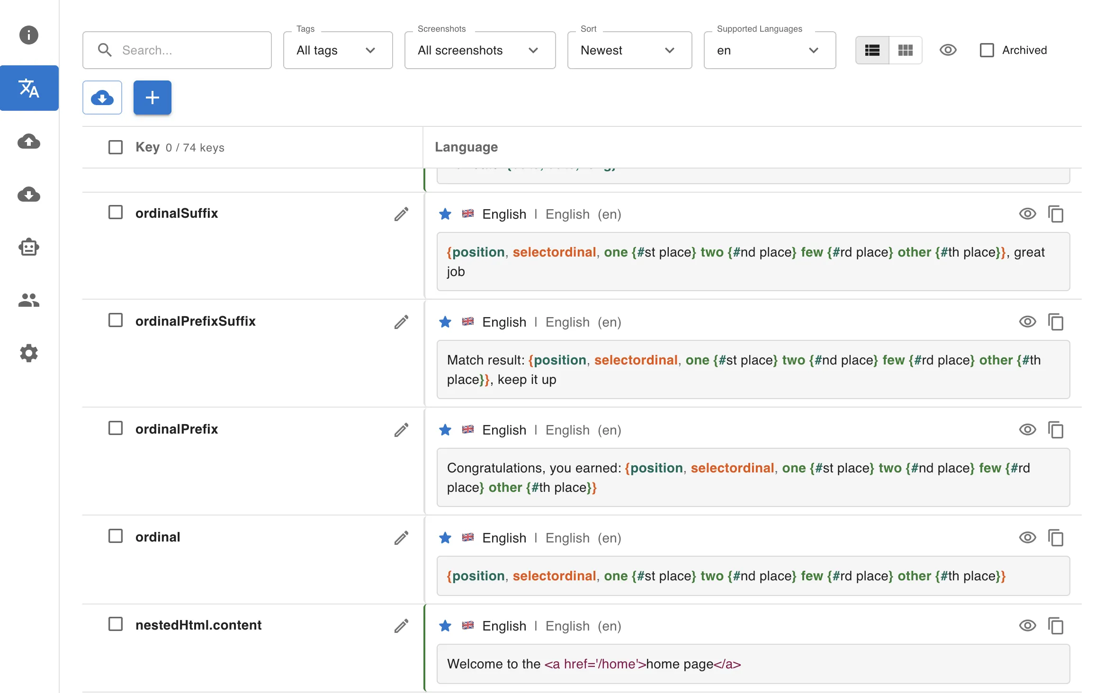Screen dimensions: 1095x693
Task: Check the ordinalSuffix key checkbox
Action: (x=116, y=212)
